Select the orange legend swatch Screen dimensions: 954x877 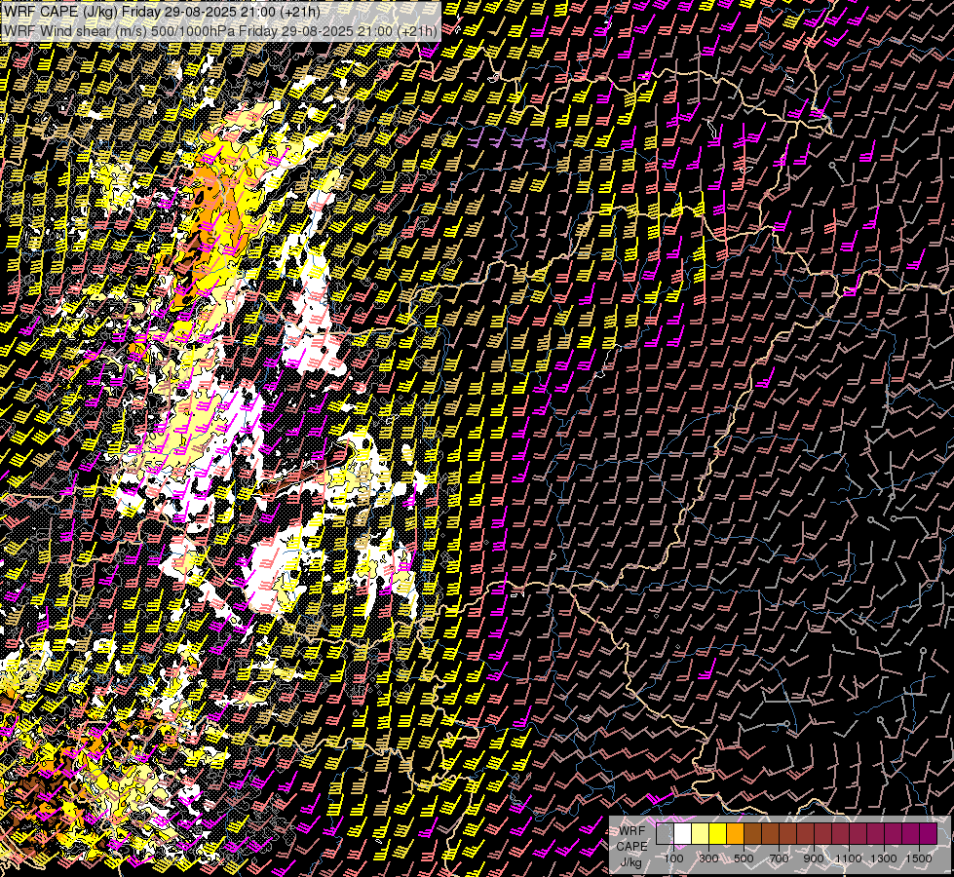click(736, 833)
